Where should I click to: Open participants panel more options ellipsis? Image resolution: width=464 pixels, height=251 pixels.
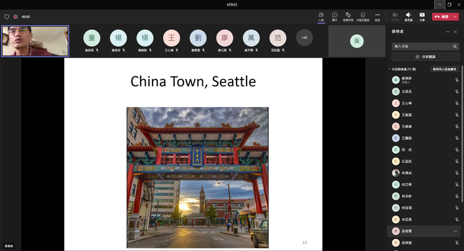point(447,32)
